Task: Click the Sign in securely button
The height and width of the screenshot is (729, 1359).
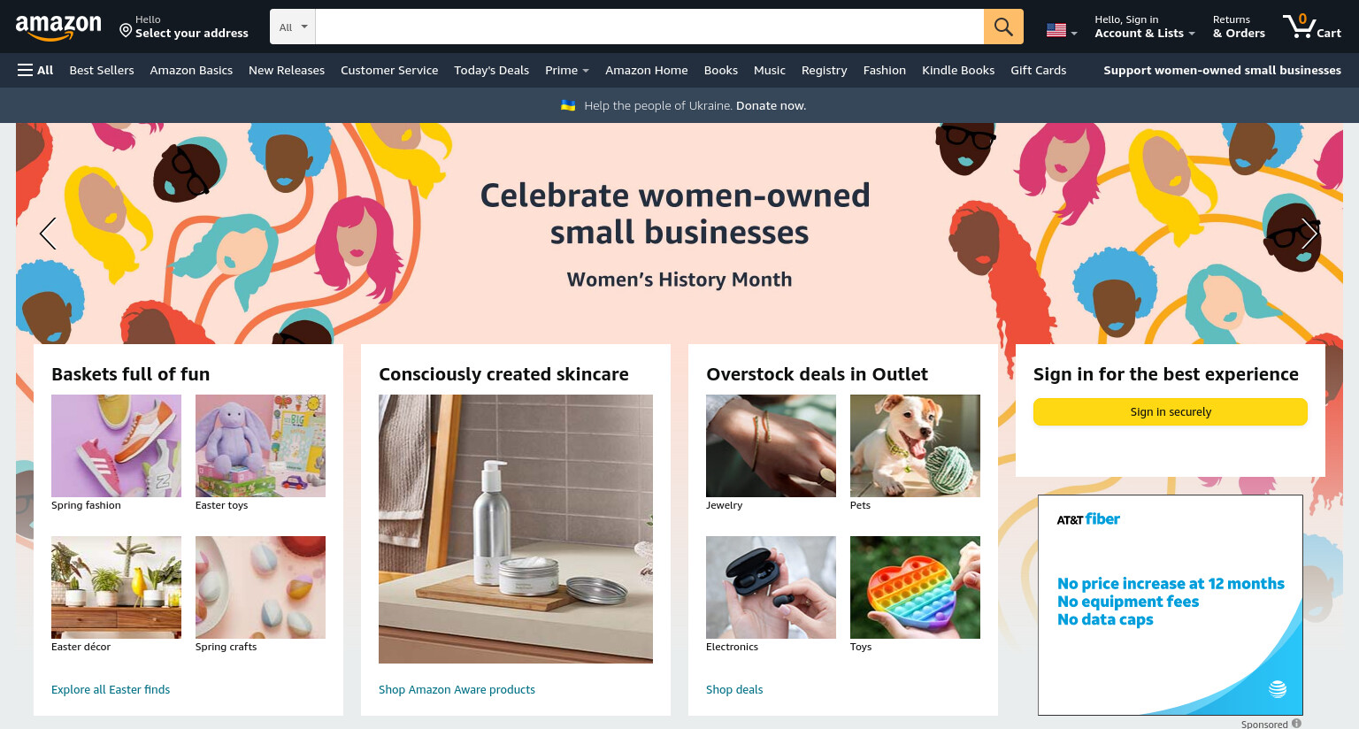Action: 1170,411
